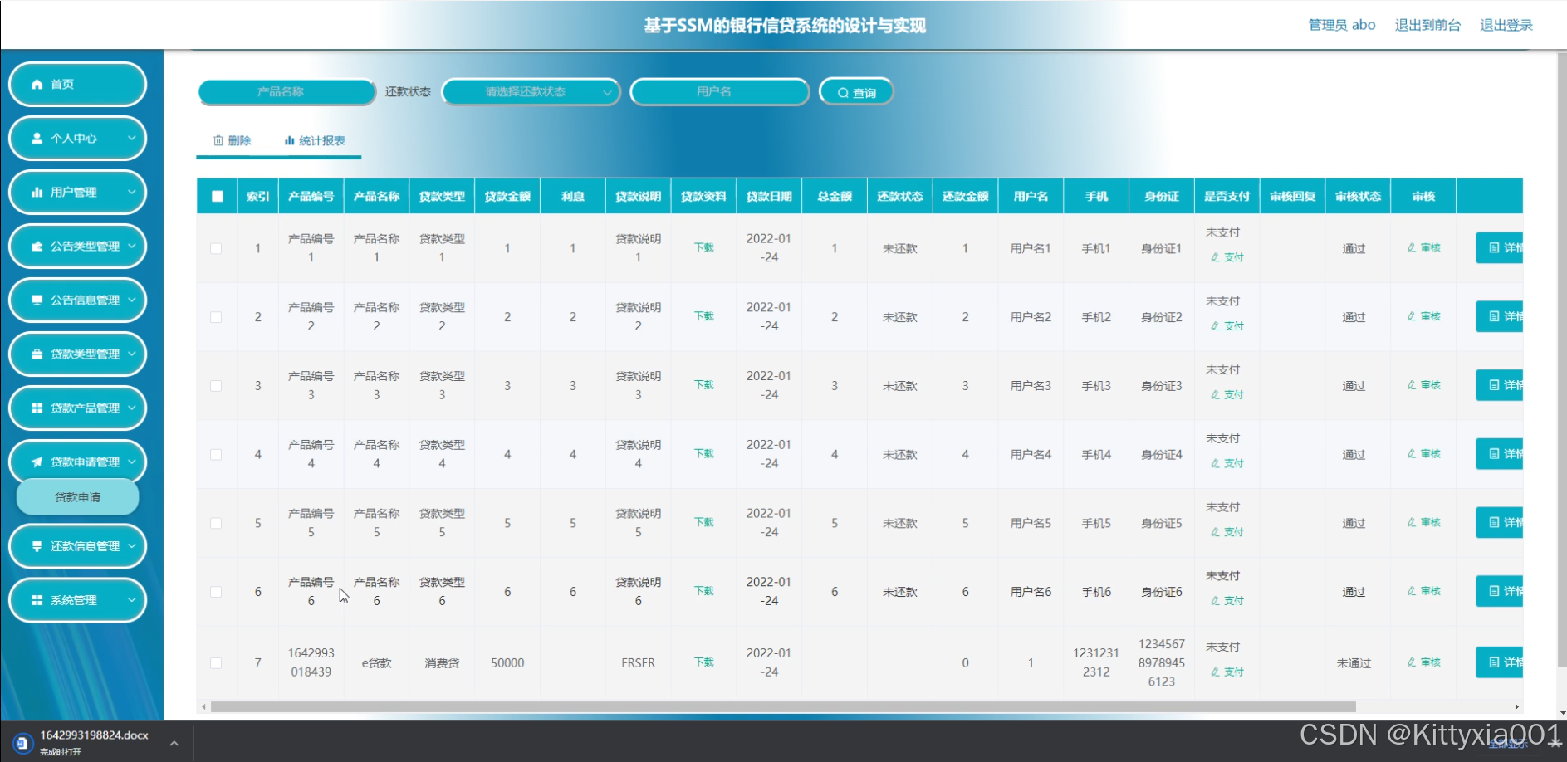The width and height of the screenshot is (1567, 762).
Task: Select the 贷款申请 submenu item
Action: (77, 497)
